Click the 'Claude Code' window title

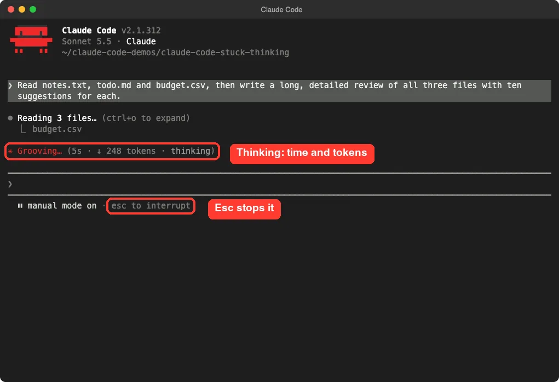tap(281, 10)
